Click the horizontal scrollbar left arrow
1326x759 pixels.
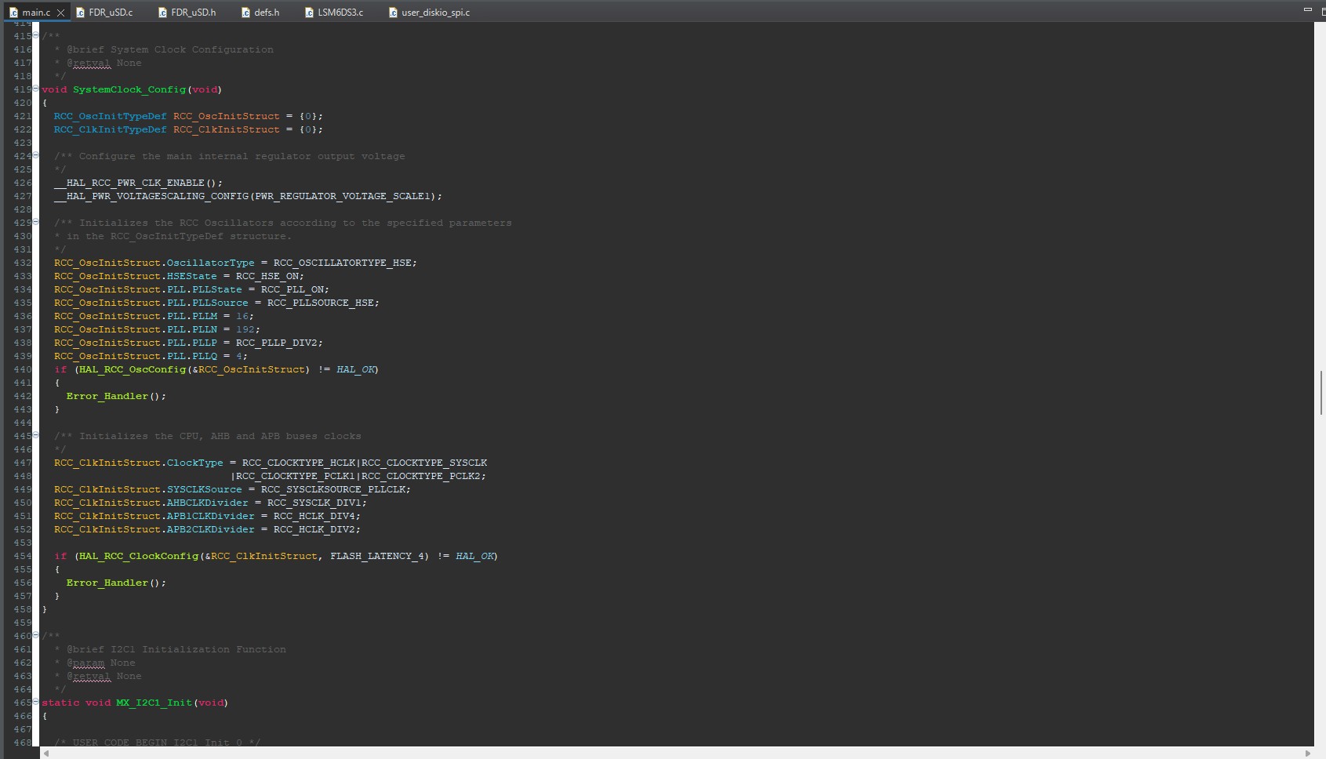click(46, 754)
